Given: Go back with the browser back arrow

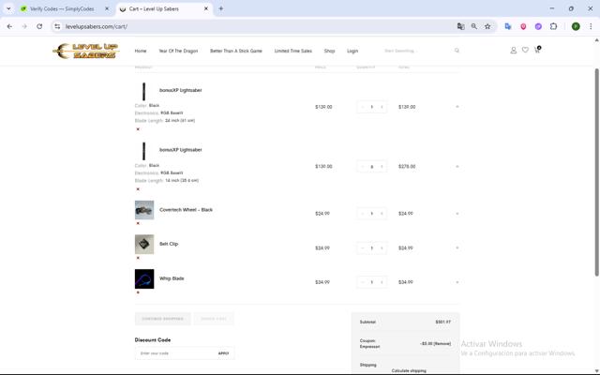Looking at the screenshot, I should [9, 26].
